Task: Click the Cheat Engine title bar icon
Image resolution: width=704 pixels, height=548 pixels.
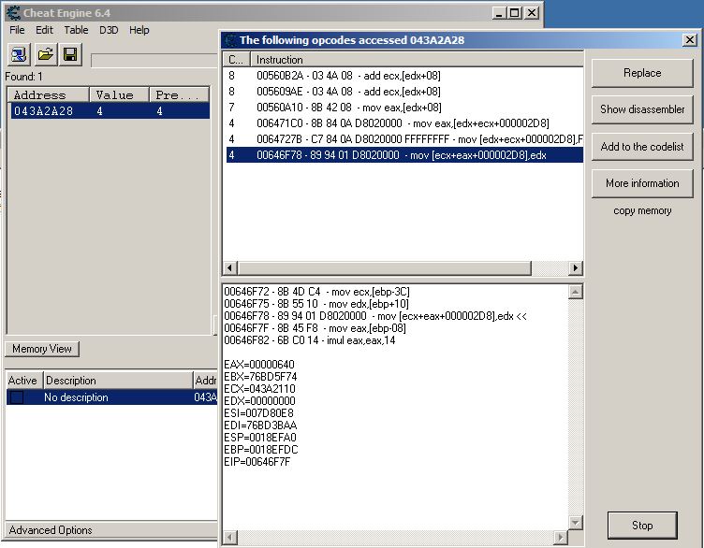Action: pos(12,12)
